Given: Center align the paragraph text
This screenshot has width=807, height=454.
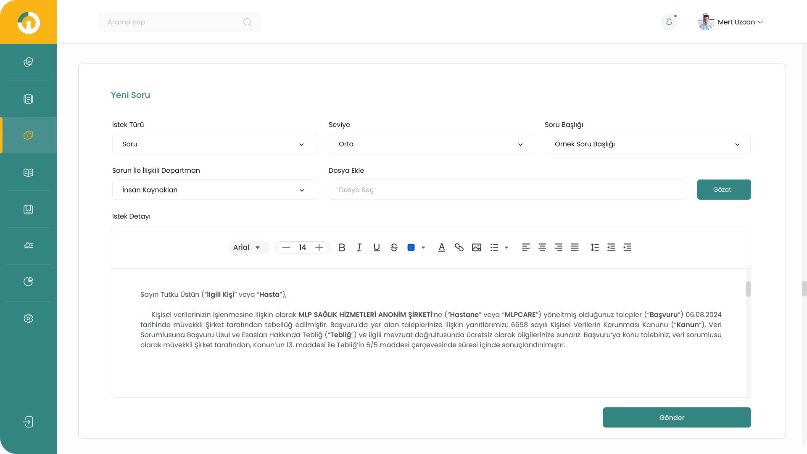Looking at the screenshot, I should (x=542, y=248).
